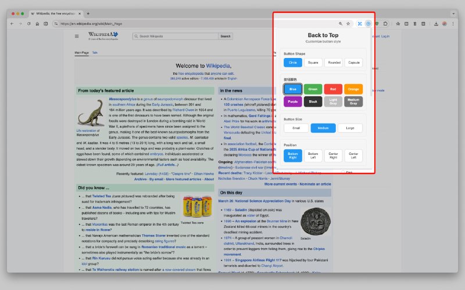Set position to Bottom Left
The height and width of the screenshot is (290, 465).
point(313,155)
